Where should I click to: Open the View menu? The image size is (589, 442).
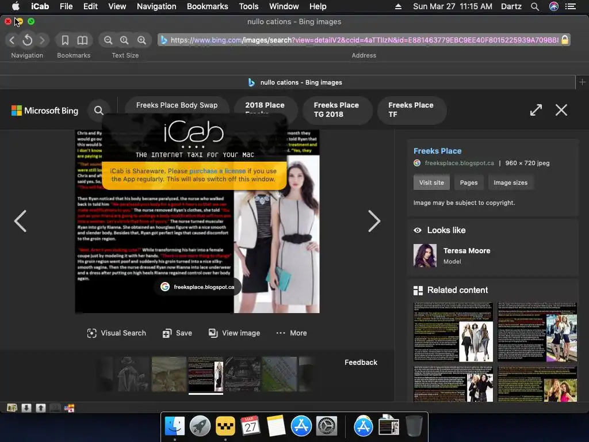point(117,6)
